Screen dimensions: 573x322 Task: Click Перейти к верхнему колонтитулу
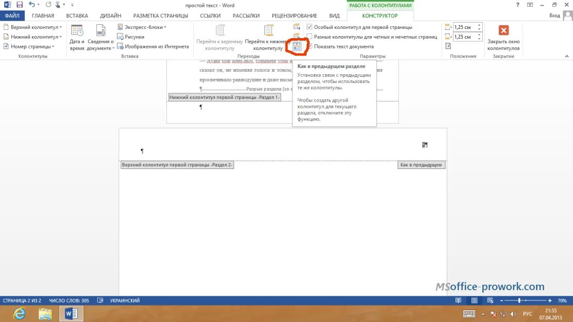[x=220, y=38]
